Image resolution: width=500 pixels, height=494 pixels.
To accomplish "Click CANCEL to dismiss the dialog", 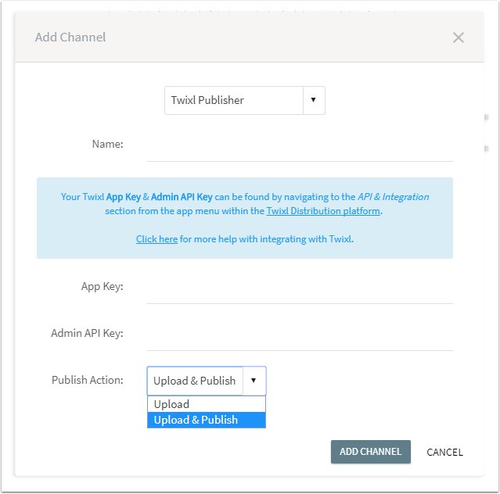I will click(x=444, y=453).
